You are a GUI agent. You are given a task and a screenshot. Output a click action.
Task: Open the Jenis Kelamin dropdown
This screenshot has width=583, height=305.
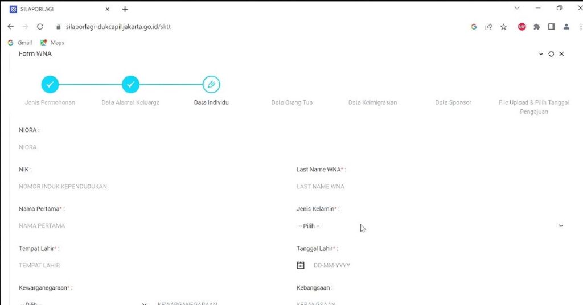click(x=430, y=226)
